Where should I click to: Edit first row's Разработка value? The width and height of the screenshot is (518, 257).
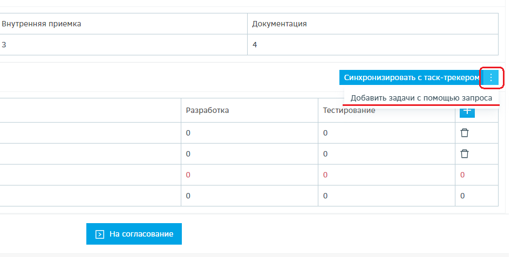click(188, 133)
